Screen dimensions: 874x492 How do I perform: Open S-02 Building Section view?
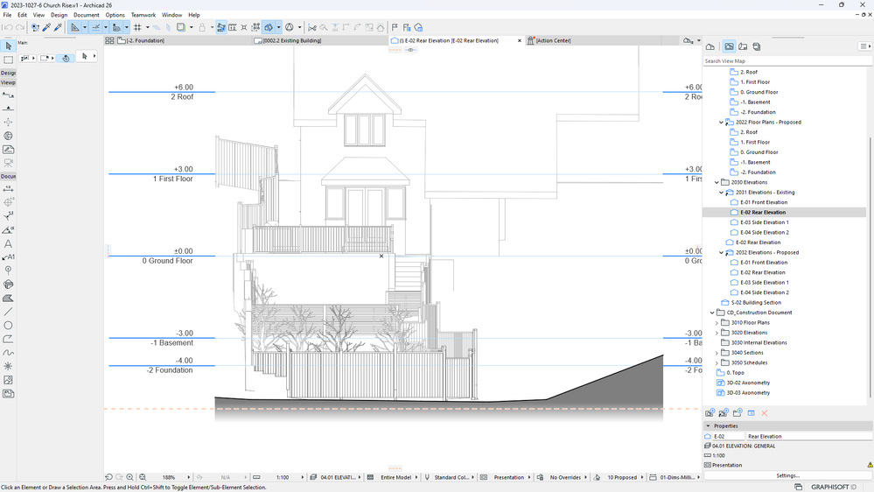756,303
